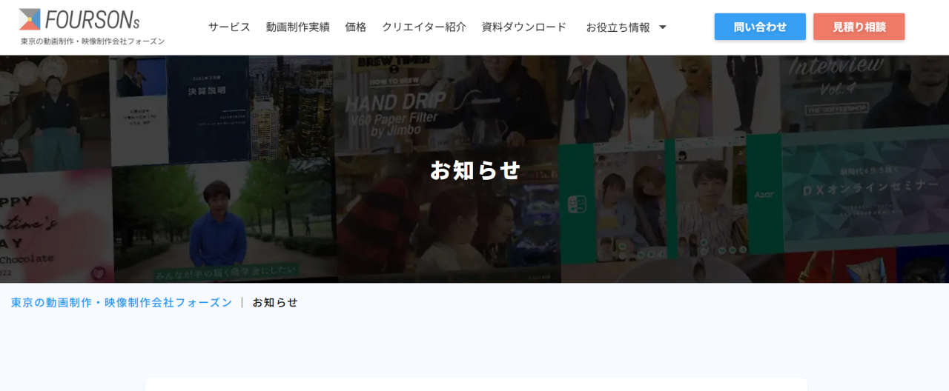This screenshot has height=391, width=949.
Task: Click the breadcrumb link 東京の動画制作・映像制作会社フォーズン
Action: pyautogui.click(x=122, y=302)
